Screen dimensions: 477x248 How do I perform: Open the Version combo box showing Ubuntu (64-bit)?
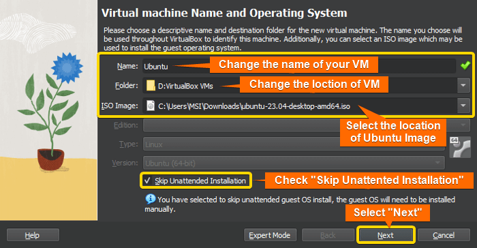(x=294, y=163)
